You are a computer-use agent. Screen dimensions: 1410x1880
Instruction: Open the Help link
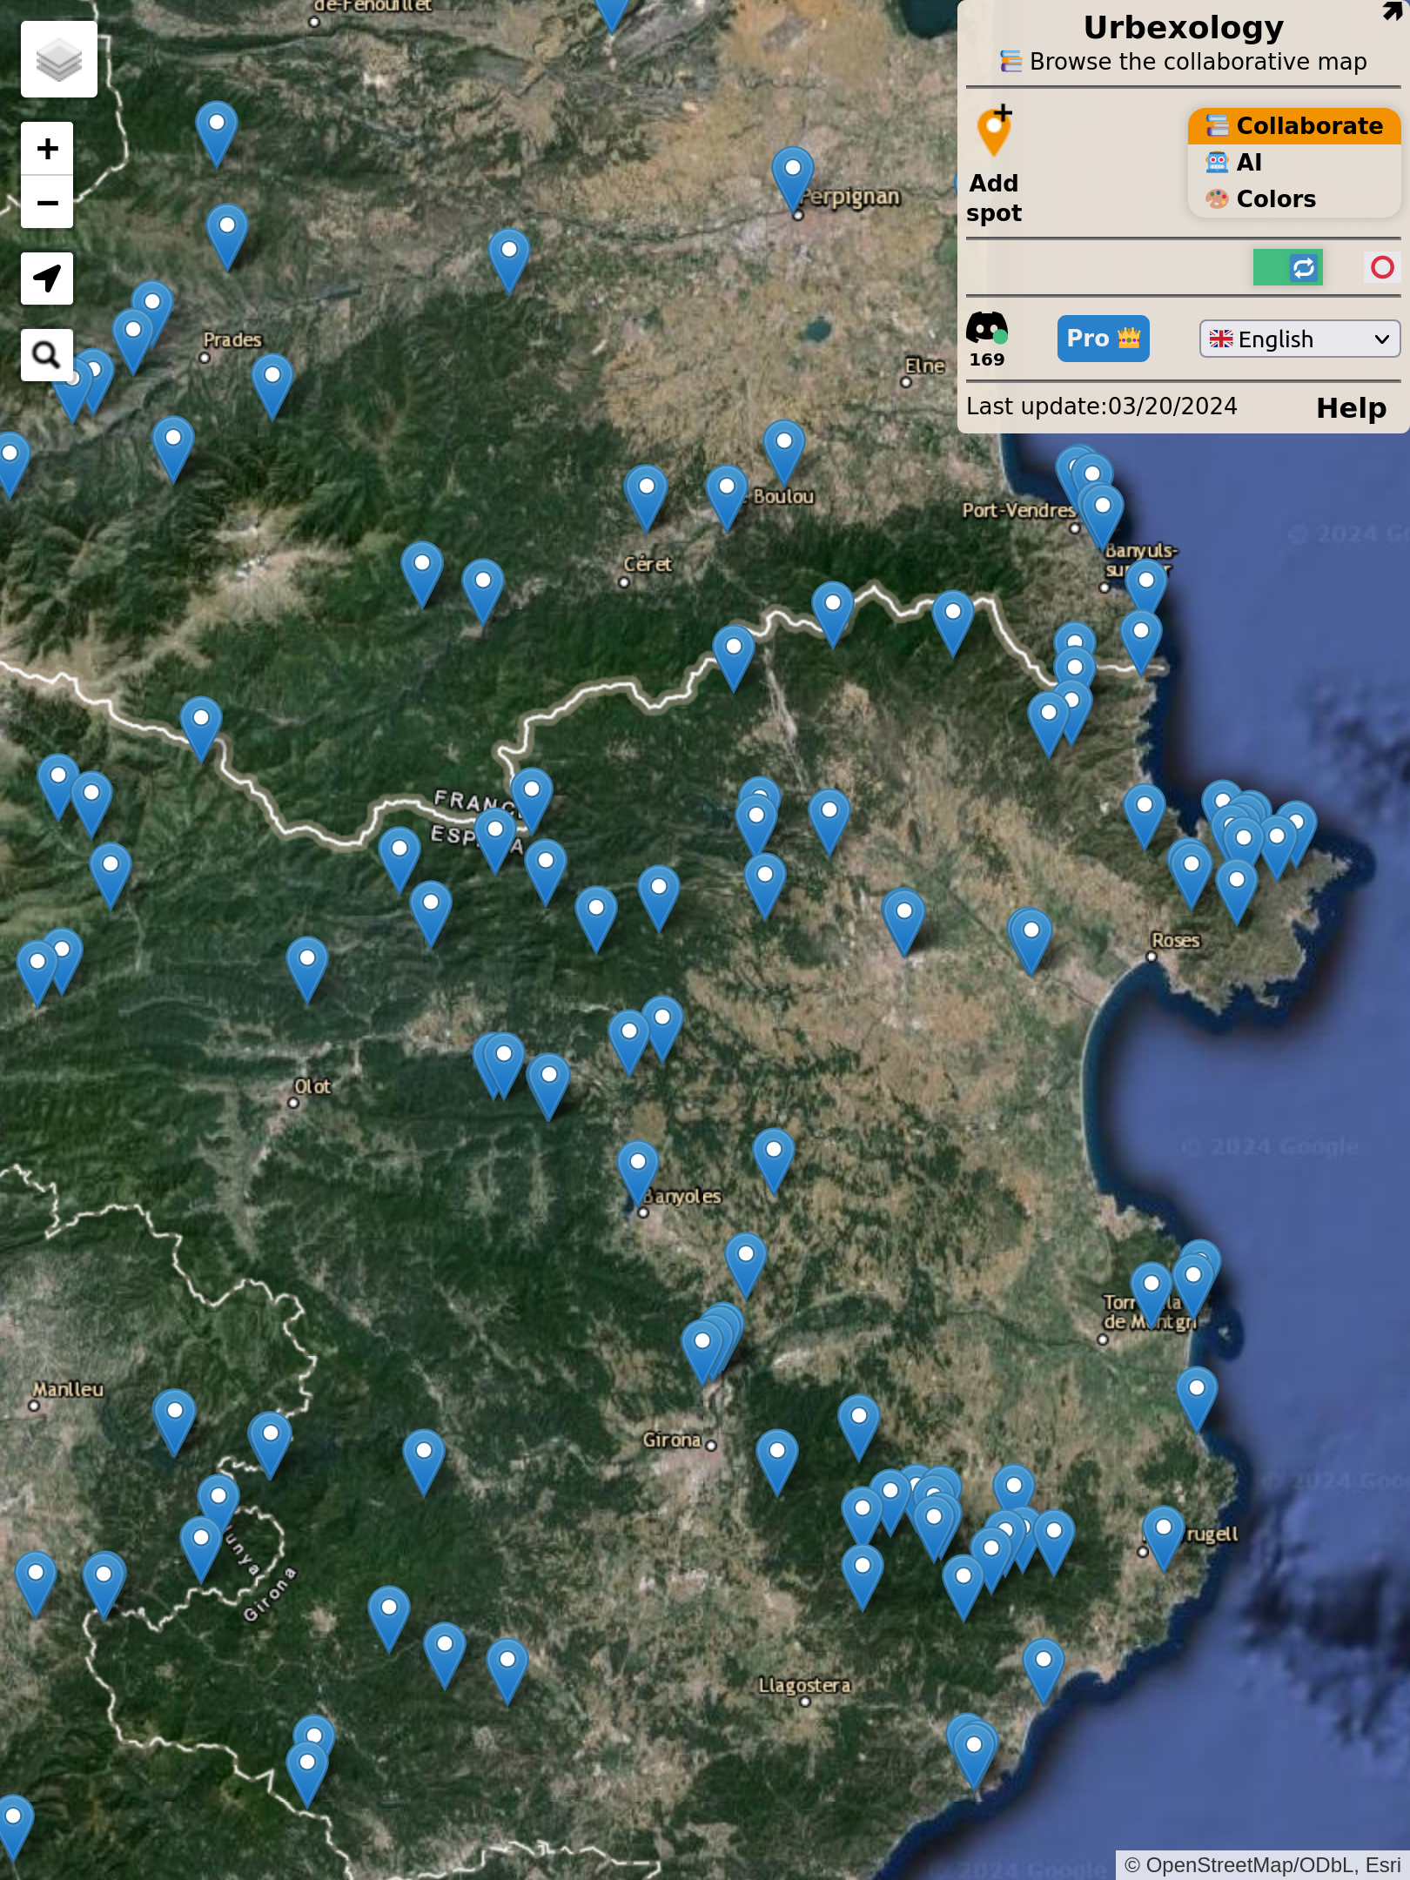(x=1351, y=408)
